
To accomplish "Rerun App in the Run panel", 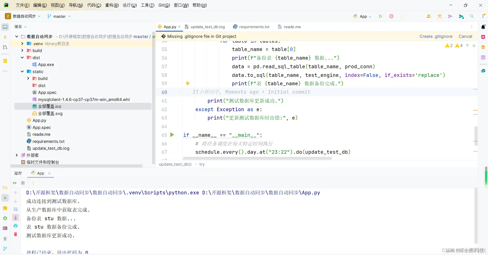I will click(15, 183).
